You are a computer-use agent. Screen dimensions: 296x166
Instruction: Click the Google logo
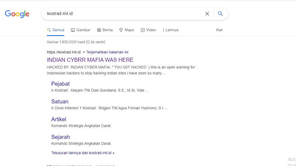point(17,14)
